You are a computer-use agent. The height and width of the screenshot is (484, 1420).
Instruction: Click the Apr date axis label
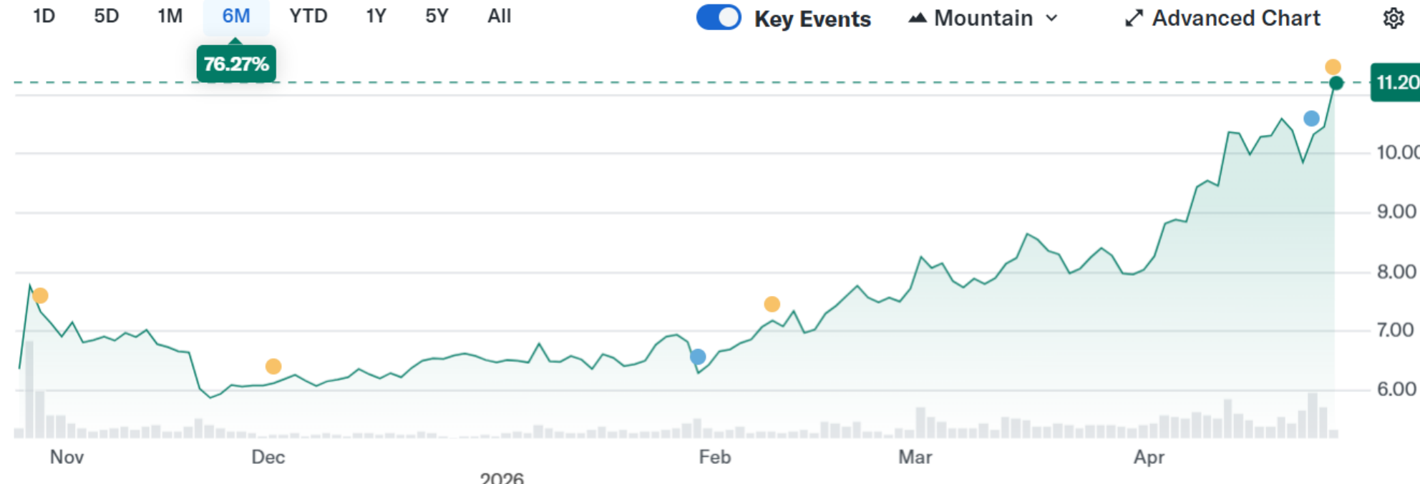tap(1149, 457)
